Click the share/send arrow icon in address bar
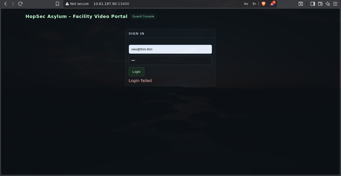 click(254, 4)
